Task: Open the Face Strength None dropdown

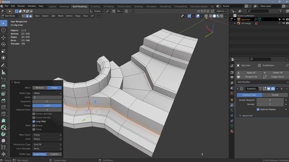Action: pyautogui.click(x=47, y=148)
